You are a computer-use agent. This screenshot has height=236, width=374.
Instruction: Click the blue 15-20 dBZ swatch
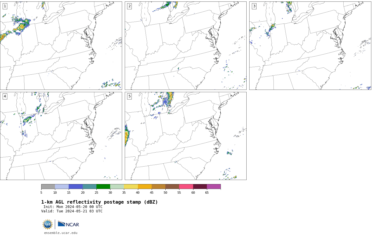point(76,187)
